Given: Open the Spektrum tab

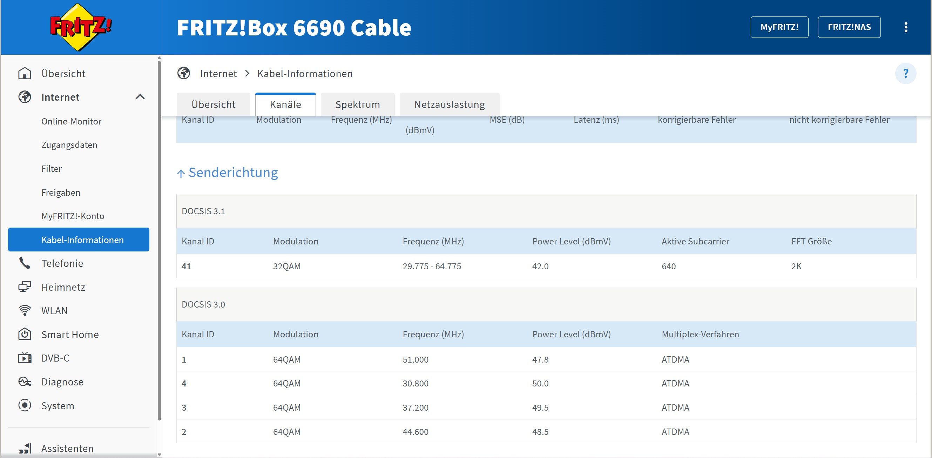Looking at the screenshot, I should tap(357, 105).
